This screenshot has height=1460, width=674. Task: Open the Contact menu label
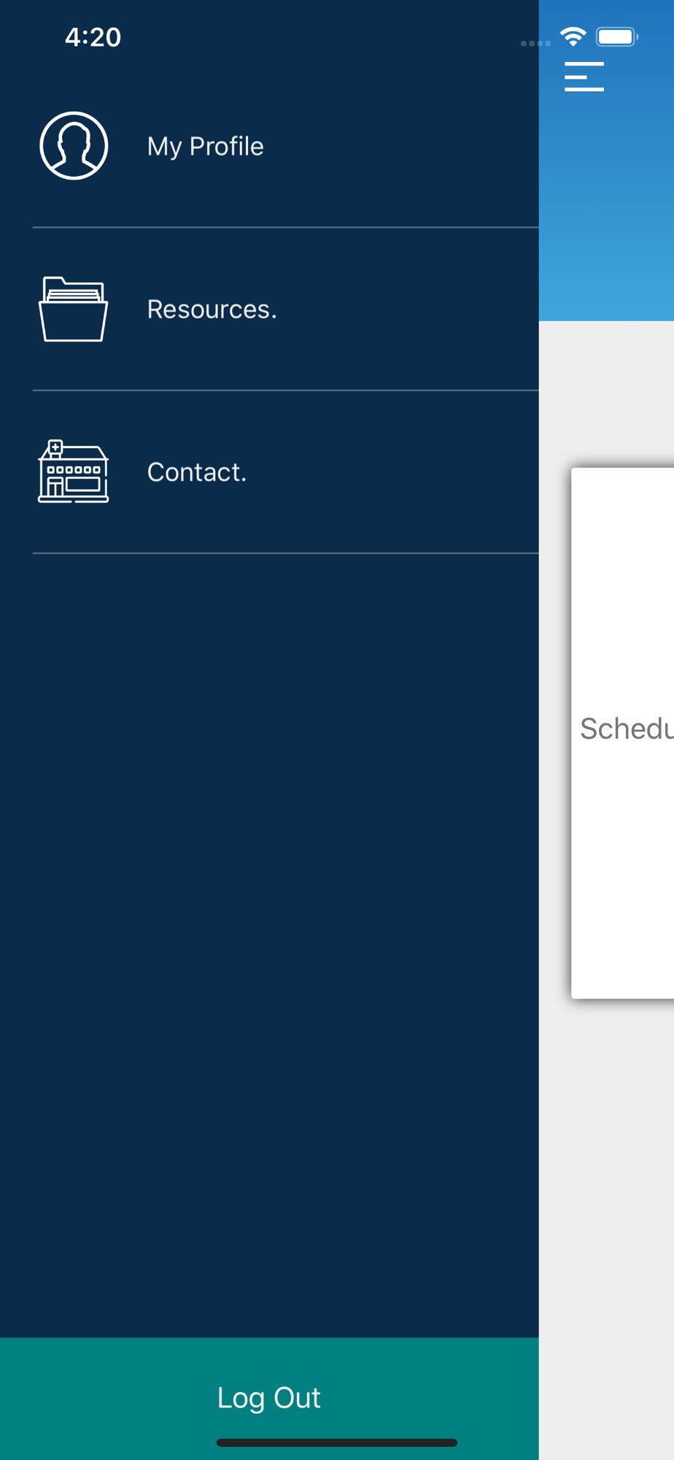[x=196, y=472]
